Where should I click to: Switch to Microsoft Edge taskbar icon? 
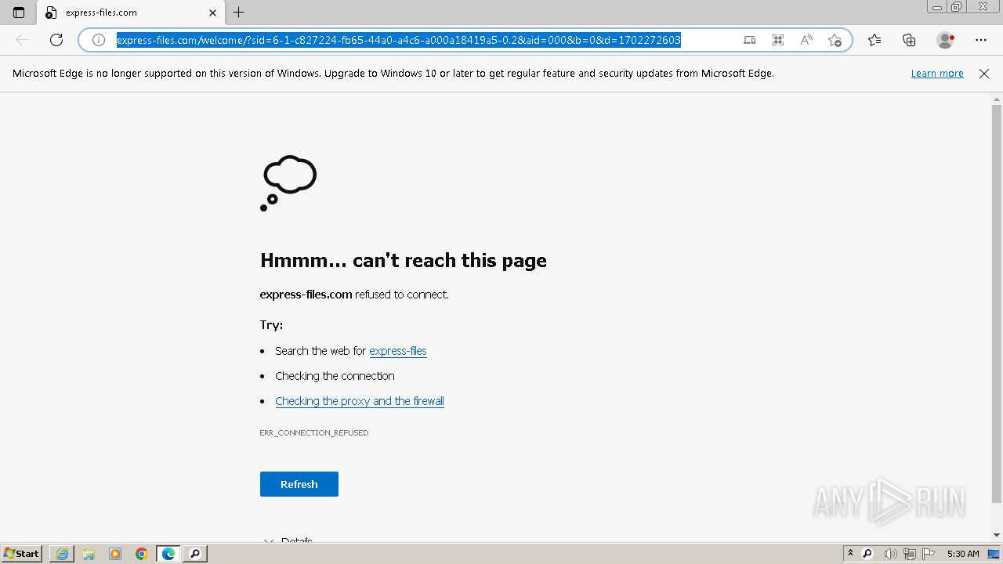point(168,554)
